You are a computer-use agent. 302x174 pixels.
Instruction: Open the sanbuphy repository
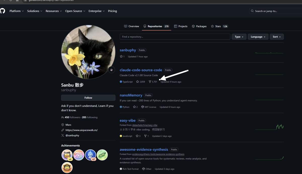(128, 50)
